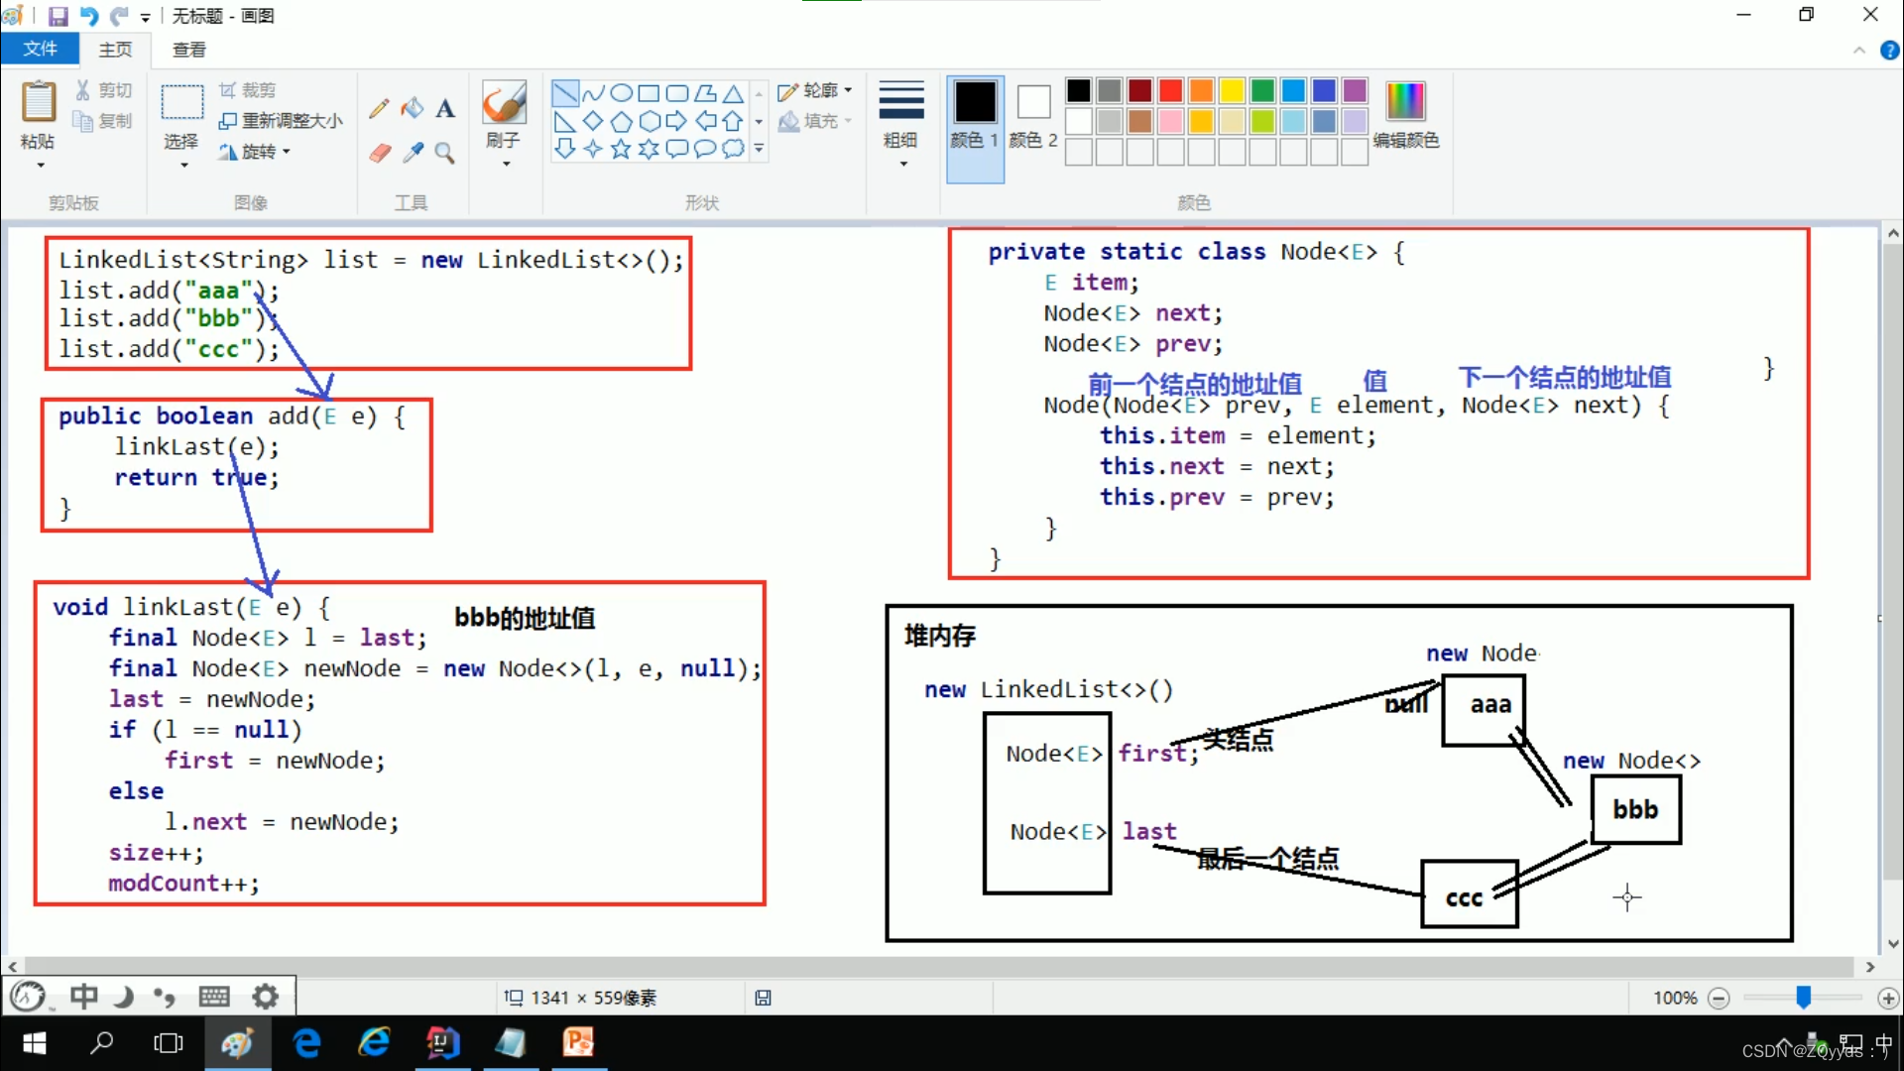This screenshot has height=1071, width=1904.
Task: Switch to the View tab
Action: point(188,50)
